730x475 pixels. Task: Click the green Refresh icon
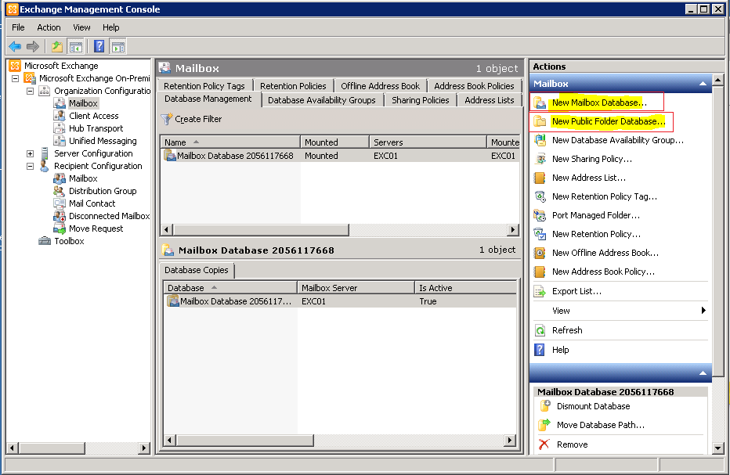[x=540, y=330]
